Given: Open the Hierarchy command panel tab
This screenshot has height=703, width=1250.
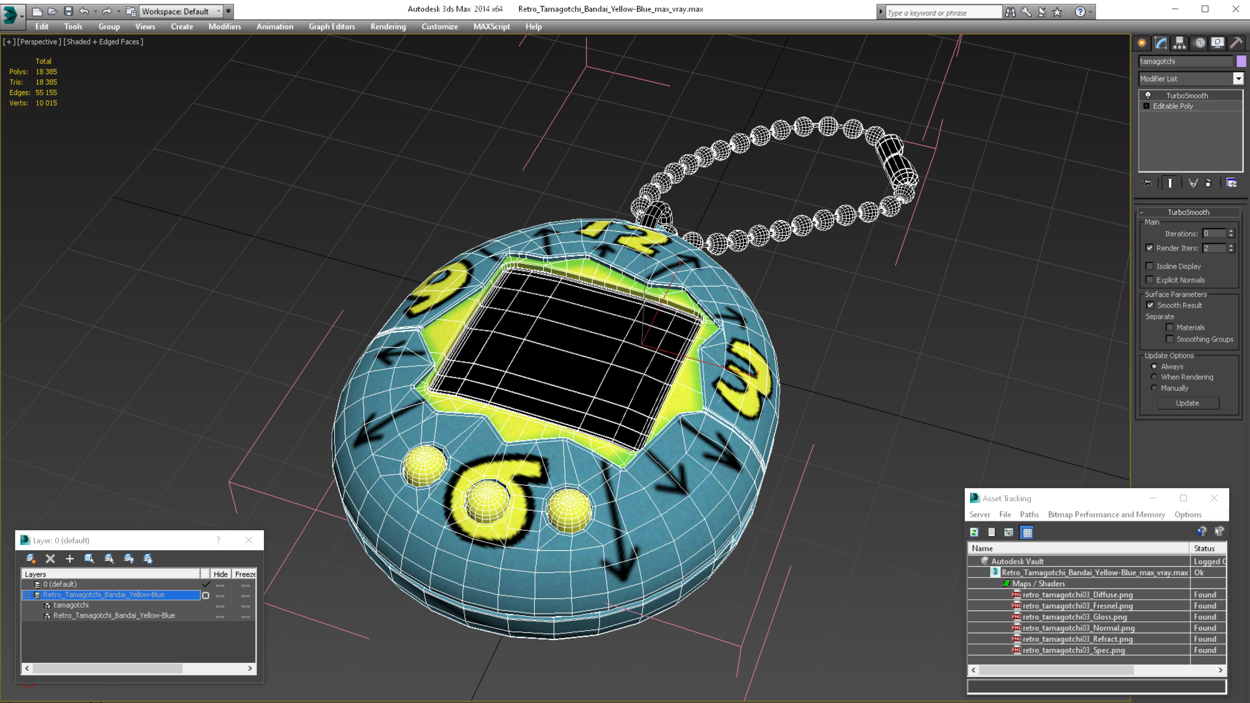Looking at the screenshot, I should (x=1180, y=43).
